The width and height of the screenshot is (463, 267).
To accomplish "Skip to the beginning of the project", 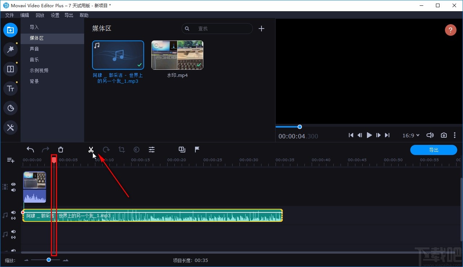I will tap(351, 135).
